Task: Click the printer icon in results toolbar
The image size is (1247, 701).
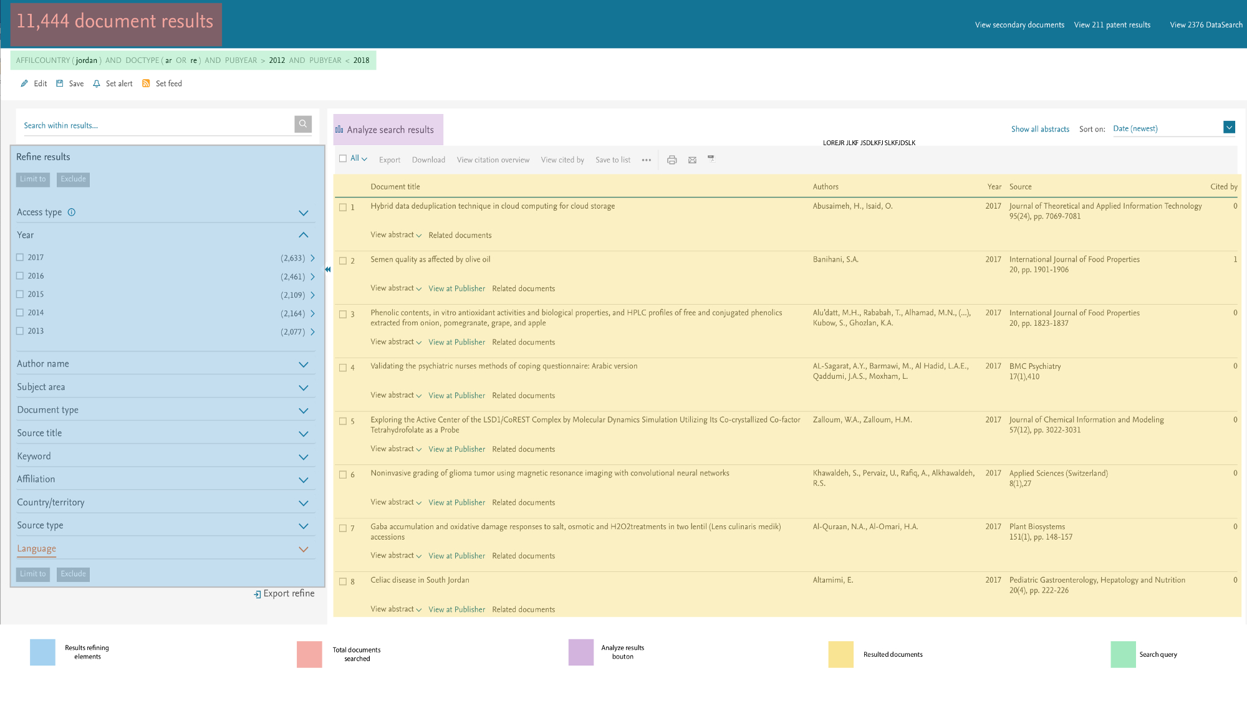Action: coord(672,160)
